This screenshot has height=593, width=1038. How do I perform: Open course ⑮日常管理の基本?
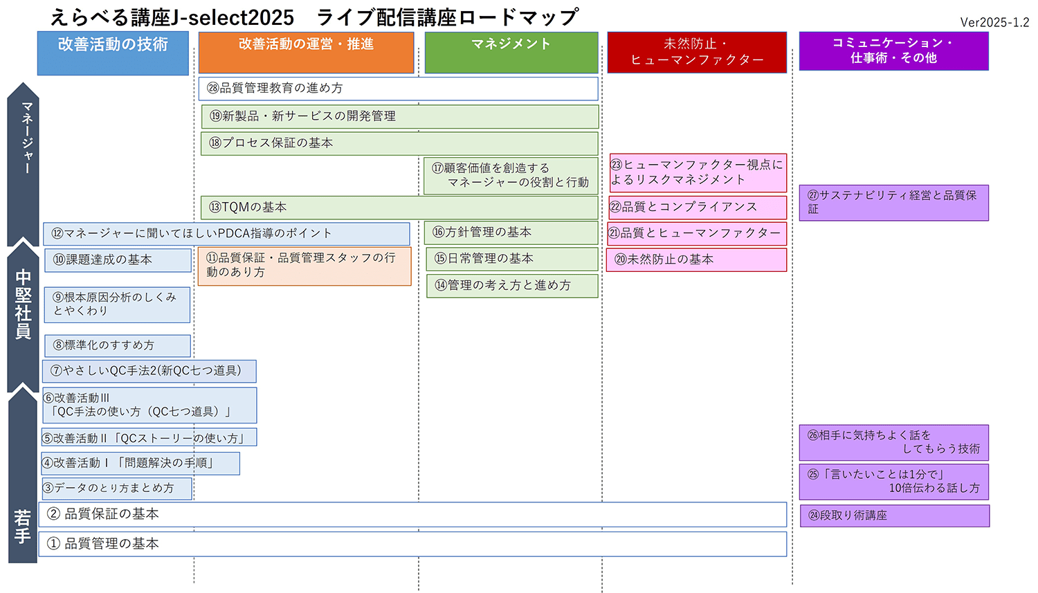coord(512,259)
